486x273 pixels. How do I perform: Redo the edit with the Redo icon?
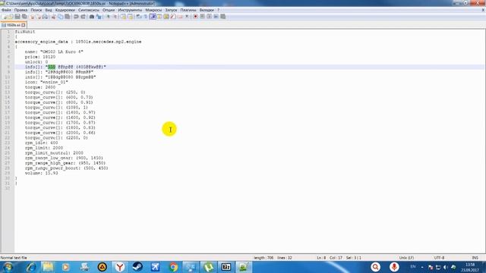click(83, 17)
